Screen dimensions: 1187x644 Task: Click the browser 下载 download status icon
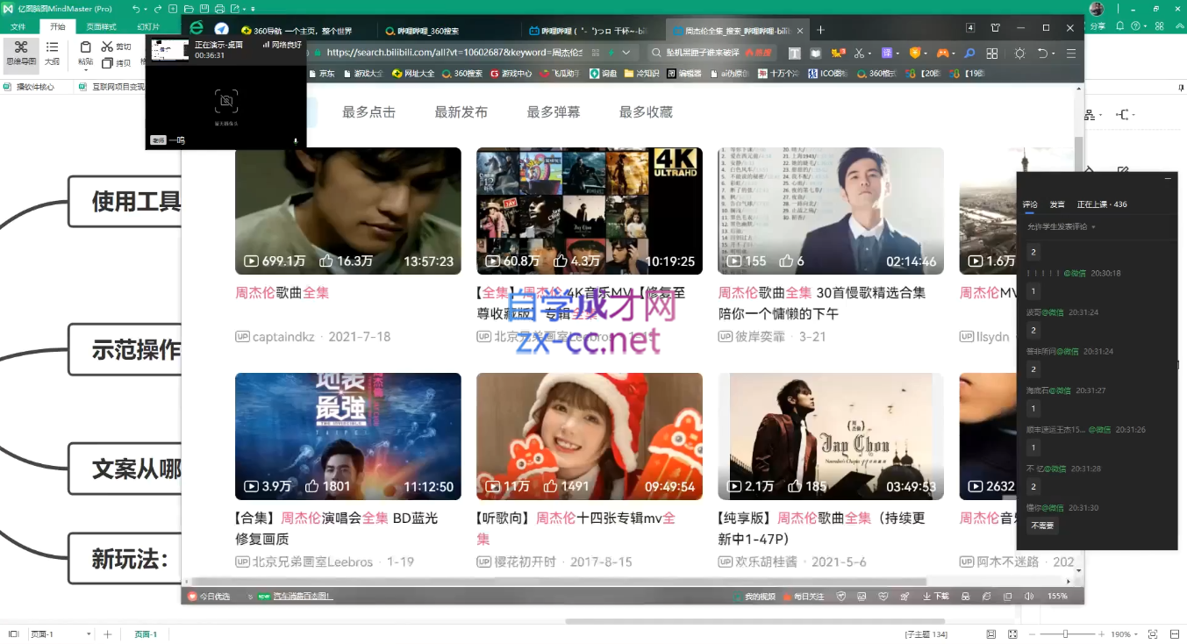click(x=935, y=597)
